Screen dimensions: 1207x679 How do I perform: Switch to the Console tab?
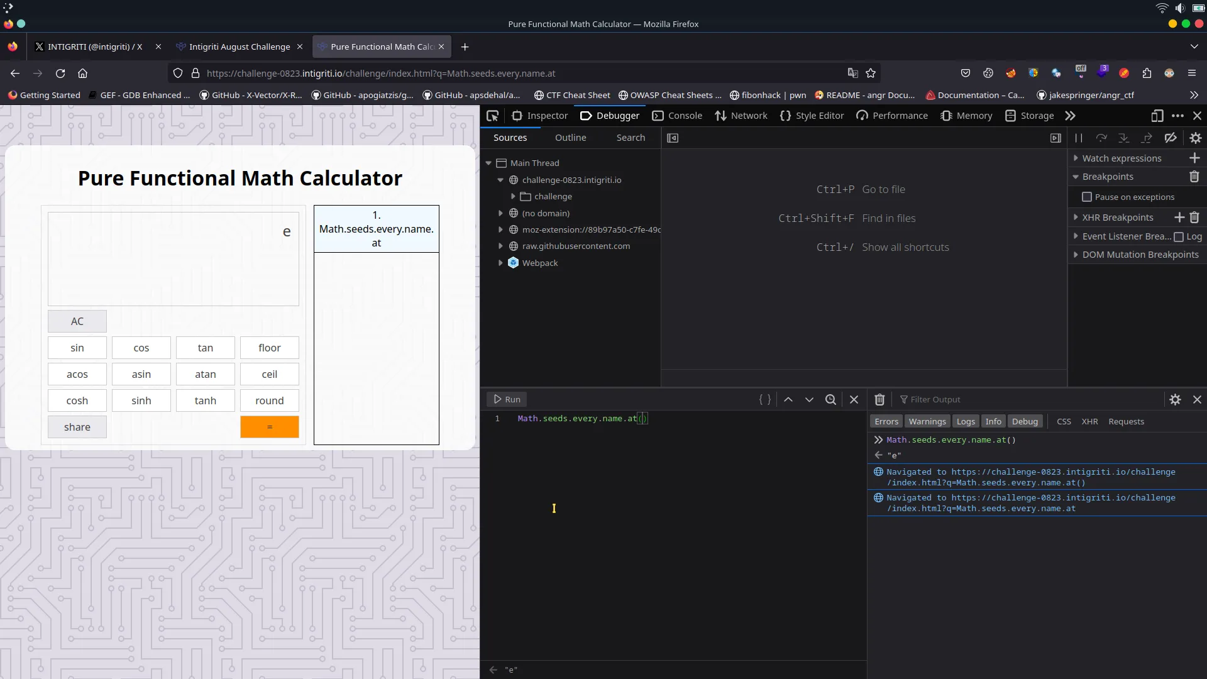point(677,116)
